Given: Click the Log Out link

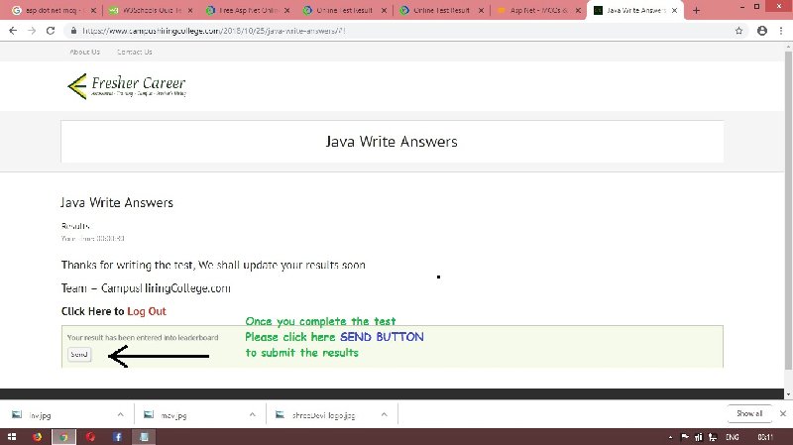Looking at the screenshot, I should pos(146,311).
